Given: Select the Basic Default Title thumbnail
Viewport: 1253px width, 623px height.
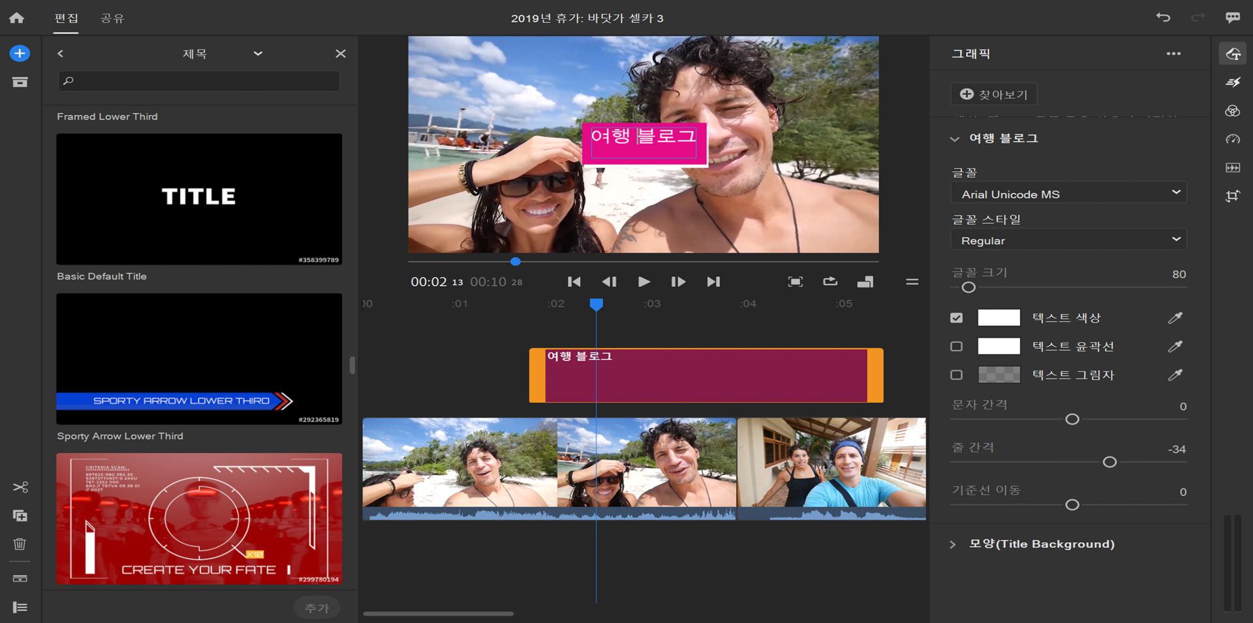Looking at the screenshot, I should coord(199,199).
